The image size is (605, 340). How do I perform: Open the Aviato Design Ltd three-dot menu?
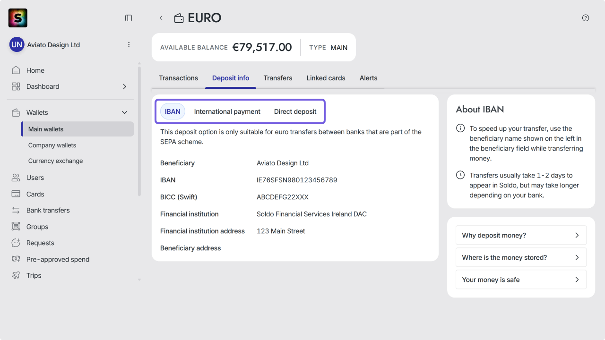click(129, 44)
